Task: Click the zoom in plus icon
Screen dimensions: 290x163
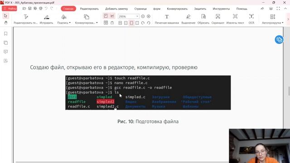Action: pos(149,16)
